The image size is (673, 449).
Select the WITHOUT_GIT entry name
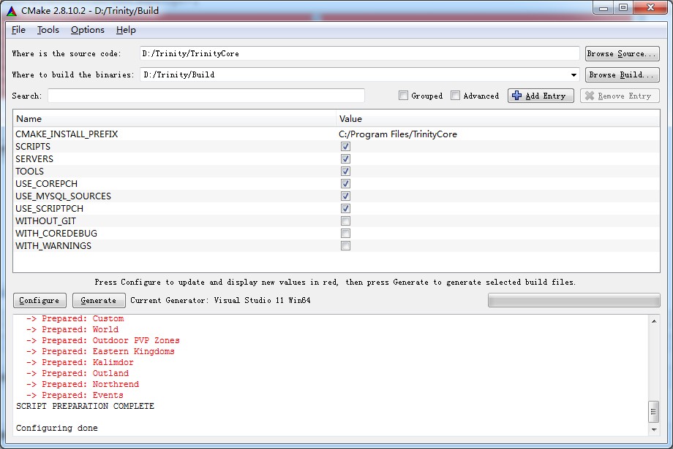(x=45, y=221)
